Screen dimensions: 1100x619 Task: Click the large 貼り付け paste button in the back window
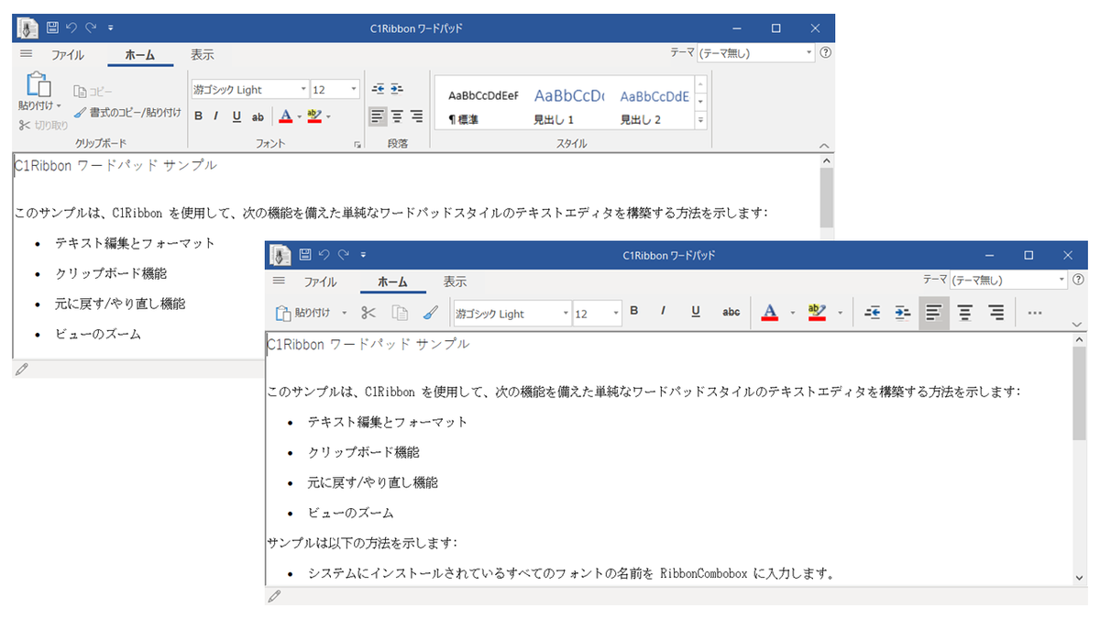(x=39, y=92)
